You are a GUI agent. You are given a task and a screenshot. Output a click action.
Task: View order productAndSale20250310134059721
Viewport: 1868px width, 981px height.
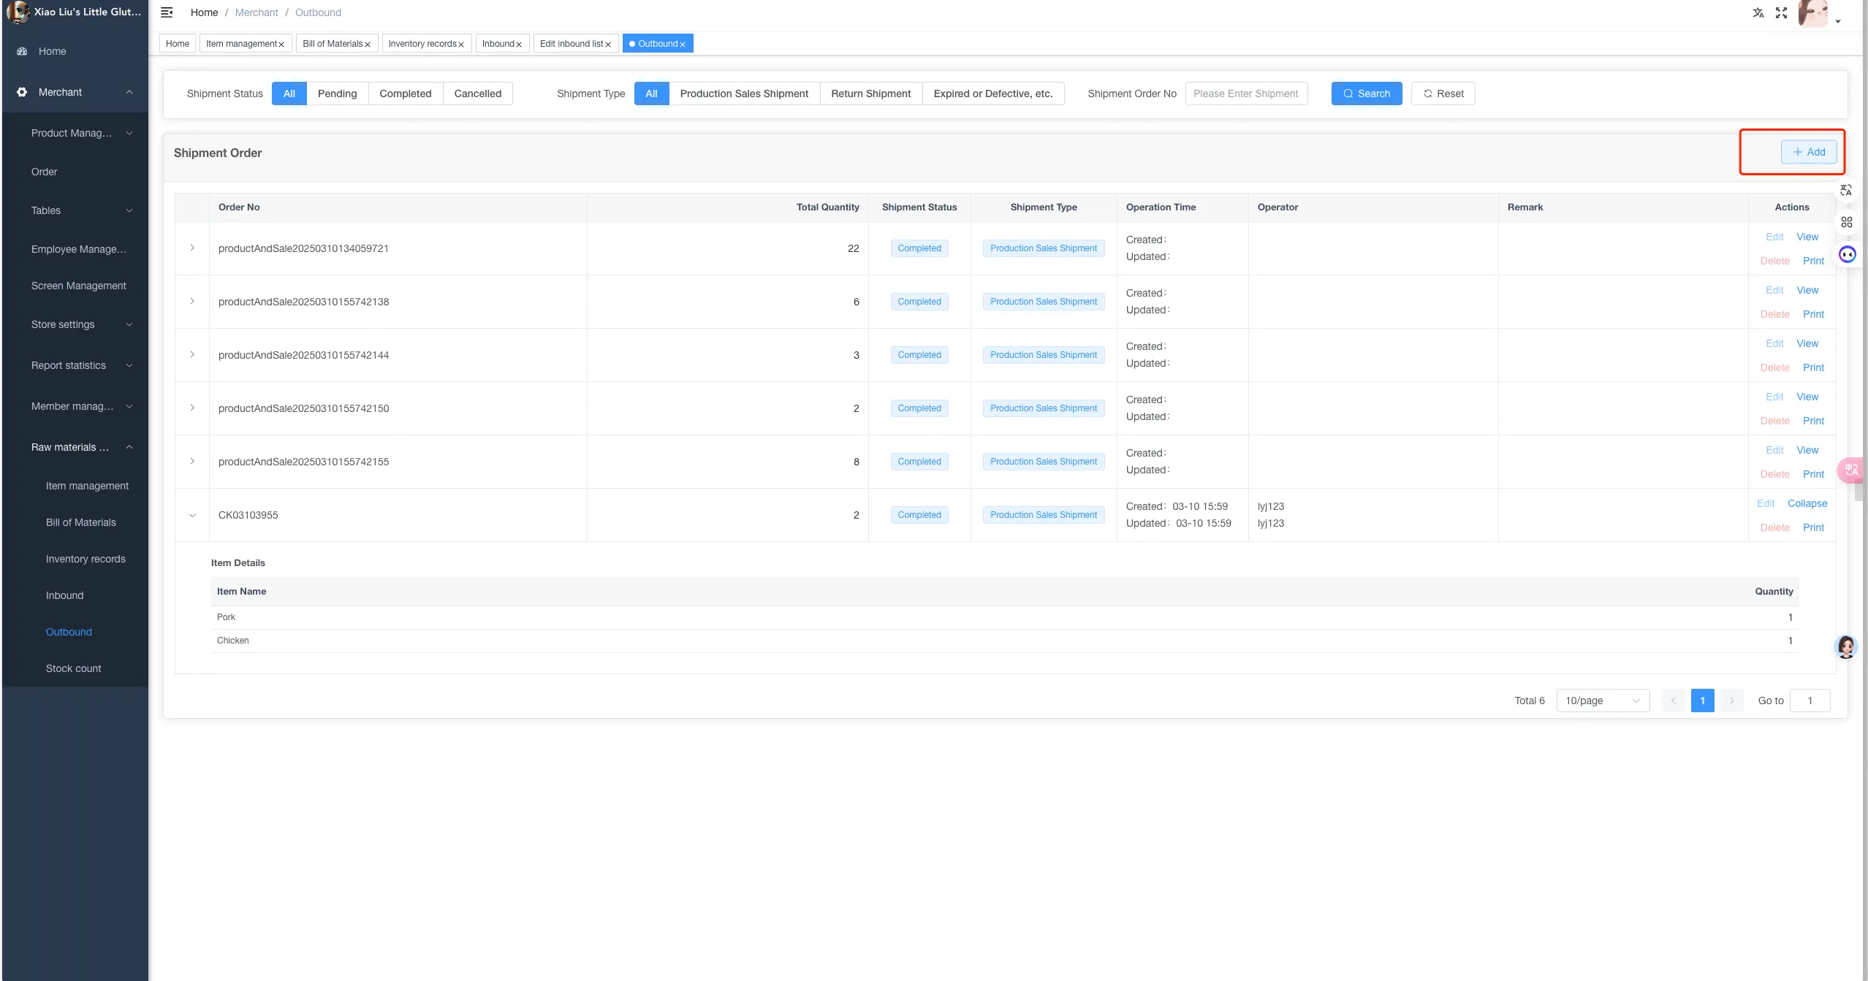1807,237
